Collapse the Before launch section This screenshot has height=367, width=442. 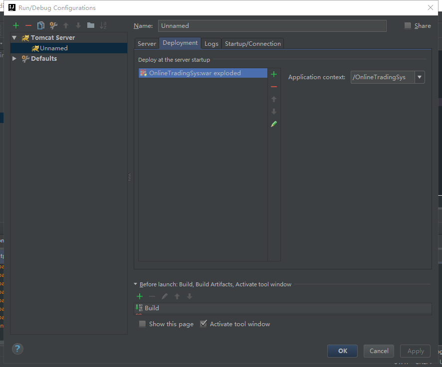coord(136,284)
